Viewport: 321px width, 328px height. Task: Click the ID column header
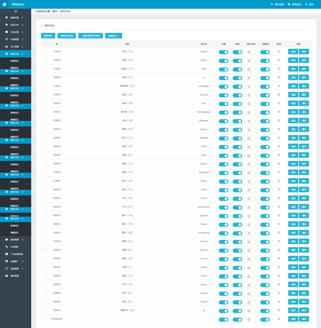[x=57, y=44]
